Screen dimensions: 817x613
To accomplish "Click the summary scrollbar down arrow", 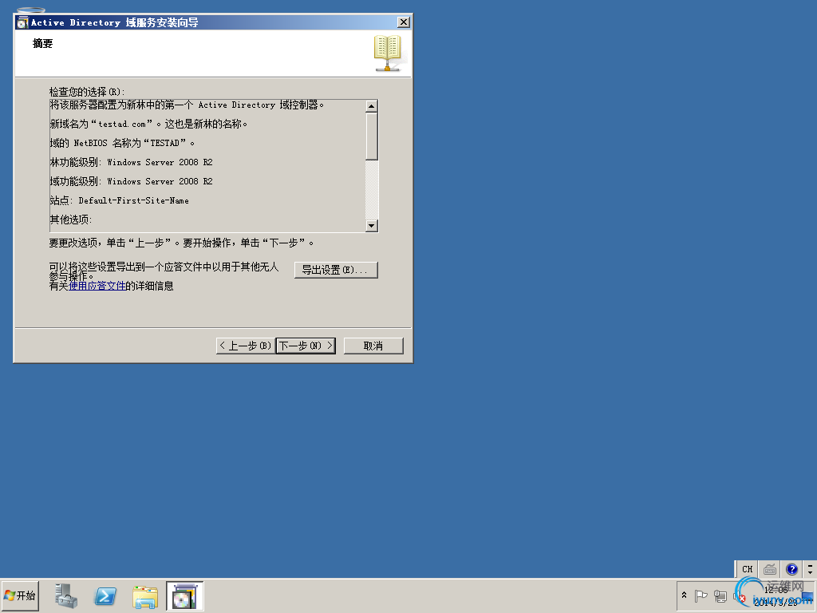I will 371,226.
